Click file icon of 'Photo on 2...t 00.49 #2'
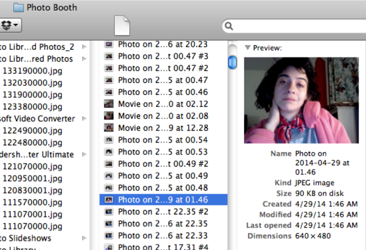Viewport: 366px width, 250px height. [x=109, y=164]
